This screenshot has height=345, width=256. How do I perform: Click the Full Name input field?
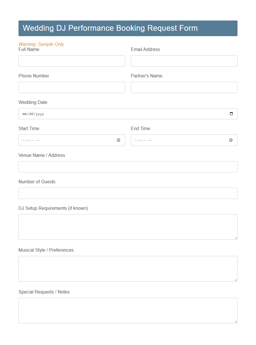pyautogui.click(x=72, y=61)
